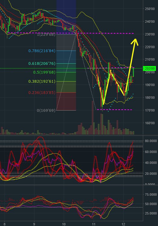Screen dimensions: 158x226
Task: Click 230'00 on the price axis
Action: 150,34
